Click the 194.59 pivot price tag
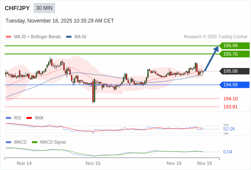The image size is (251, 170). coord(234,85)
